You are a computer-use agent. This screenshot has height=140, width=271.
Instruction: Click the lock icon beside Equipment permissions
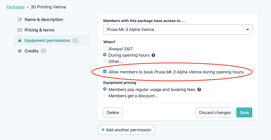pos(19,41)
